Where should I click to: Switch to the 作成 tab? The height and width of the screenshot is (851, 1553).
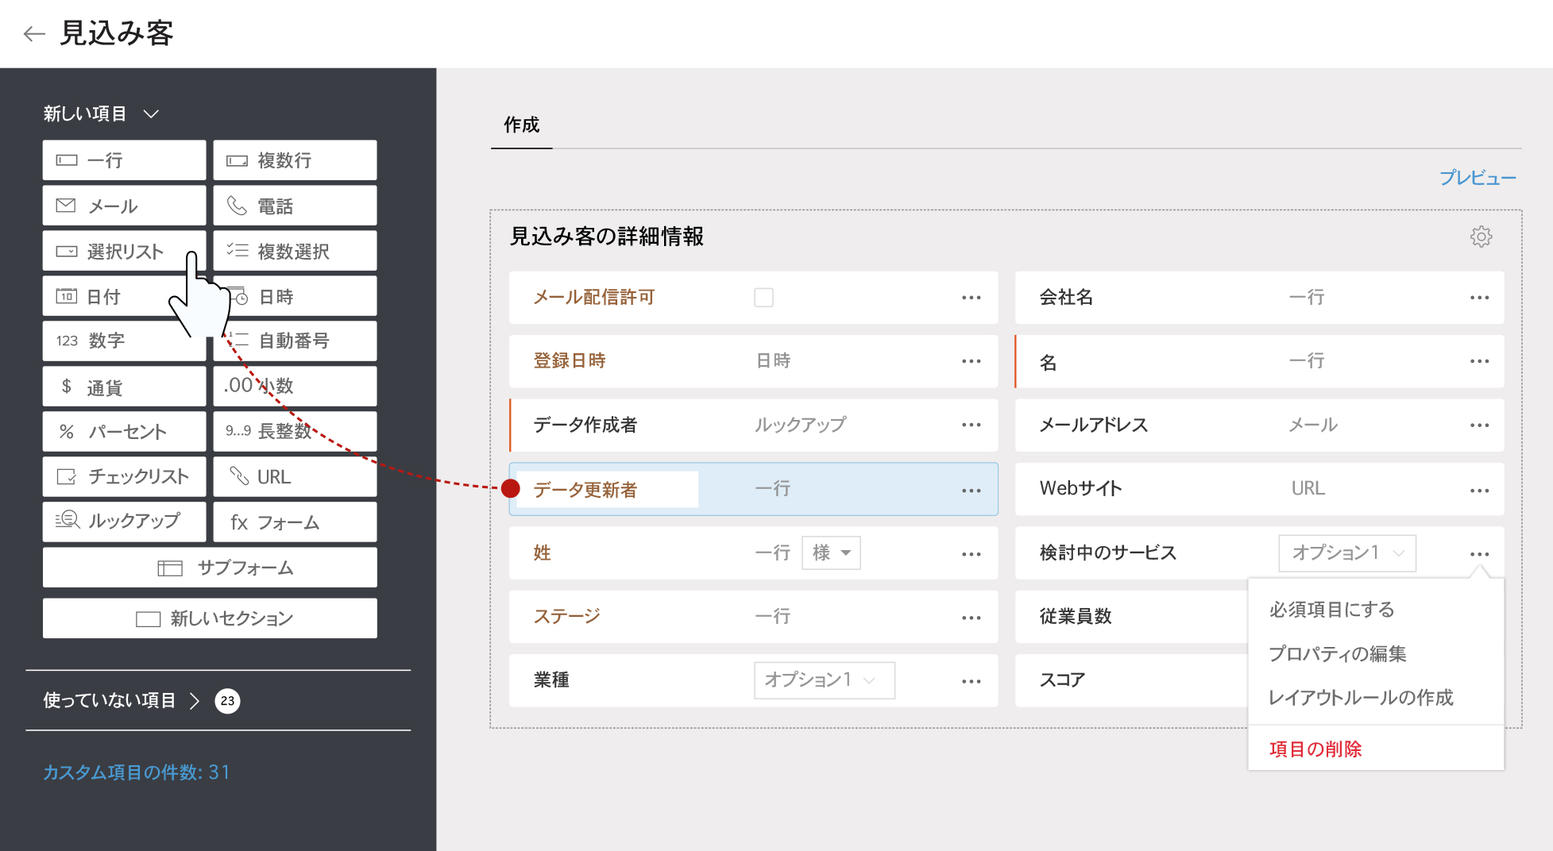(521, 125)
